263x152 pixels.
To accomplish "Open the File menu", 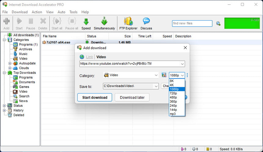I will (5, 12).
